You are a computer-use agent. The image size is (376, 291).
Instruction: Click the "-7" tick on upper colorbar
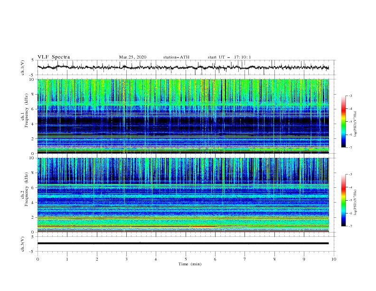350,147
